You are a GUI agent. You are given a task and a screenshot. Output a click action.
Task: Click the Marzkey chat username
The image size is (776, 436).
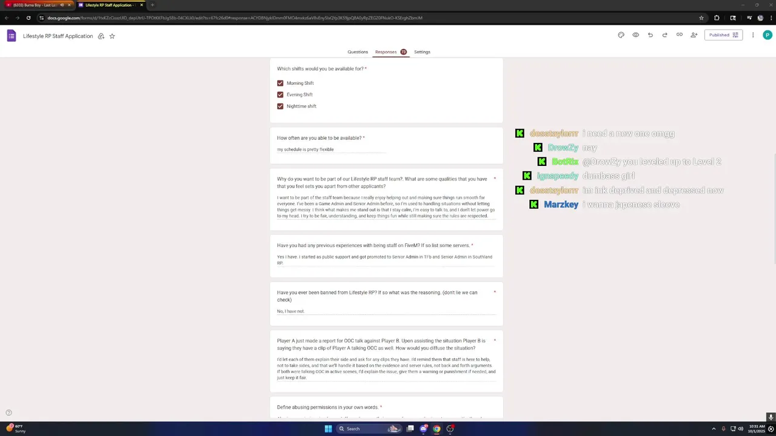point(561,205)
